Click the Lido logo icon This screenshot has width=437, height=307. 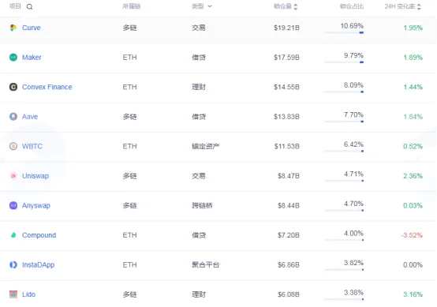13,294
